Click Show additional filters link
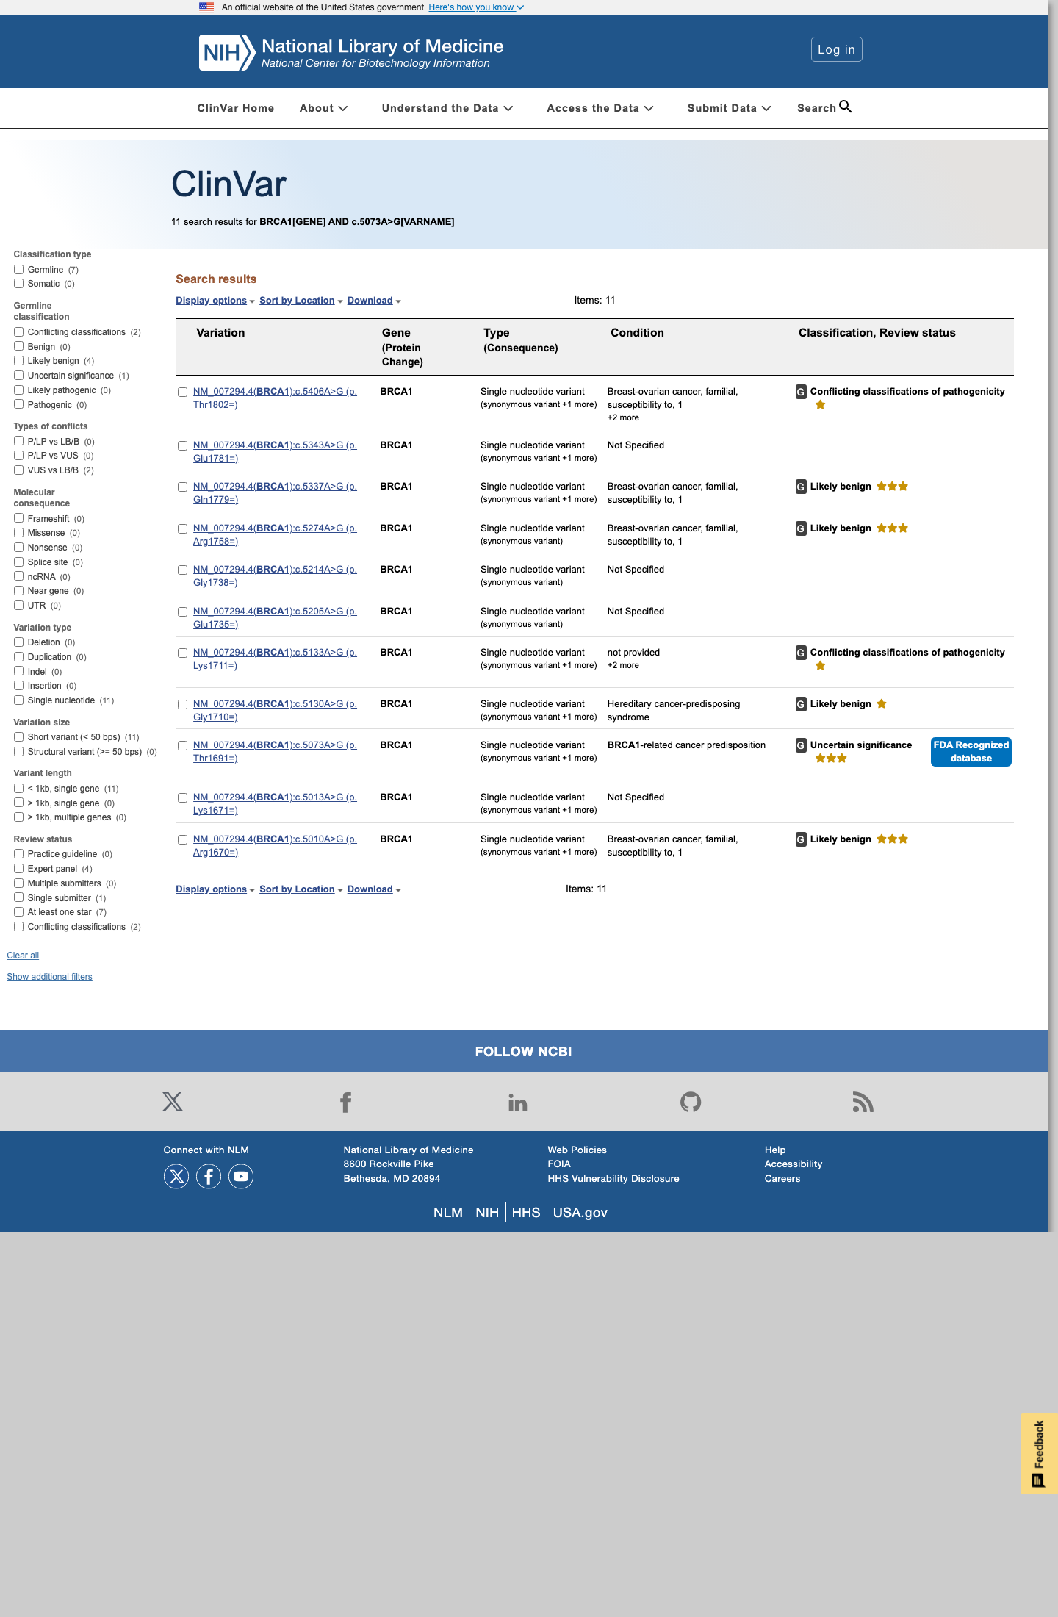The image size is (1058, 1617). coord(49,977)
